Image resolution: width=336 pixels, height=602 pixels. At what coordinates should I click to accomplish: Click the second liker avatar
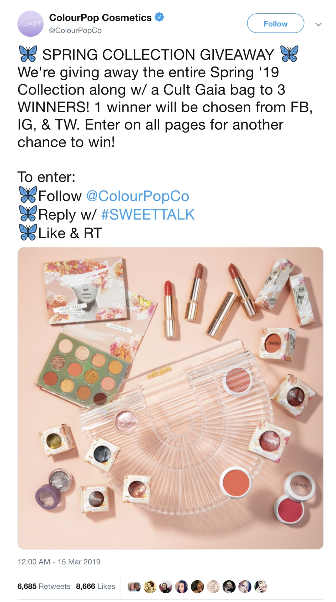[x=150, y=587]
